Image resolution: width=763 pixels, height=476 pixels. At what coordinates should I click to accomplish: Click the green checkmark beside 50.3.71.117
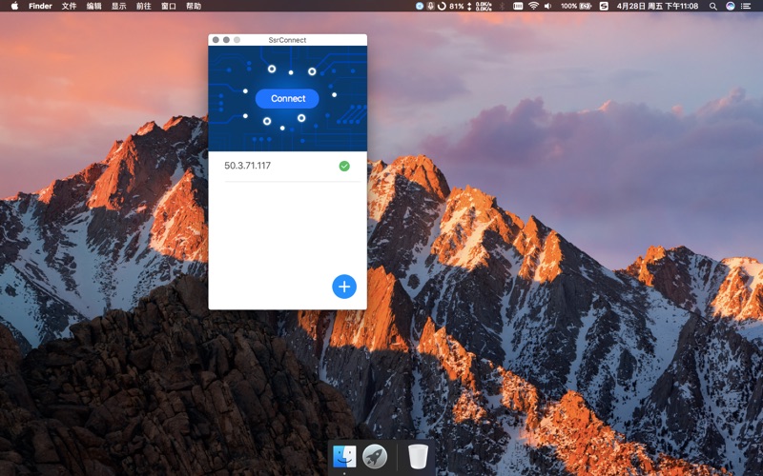[344, 166]
